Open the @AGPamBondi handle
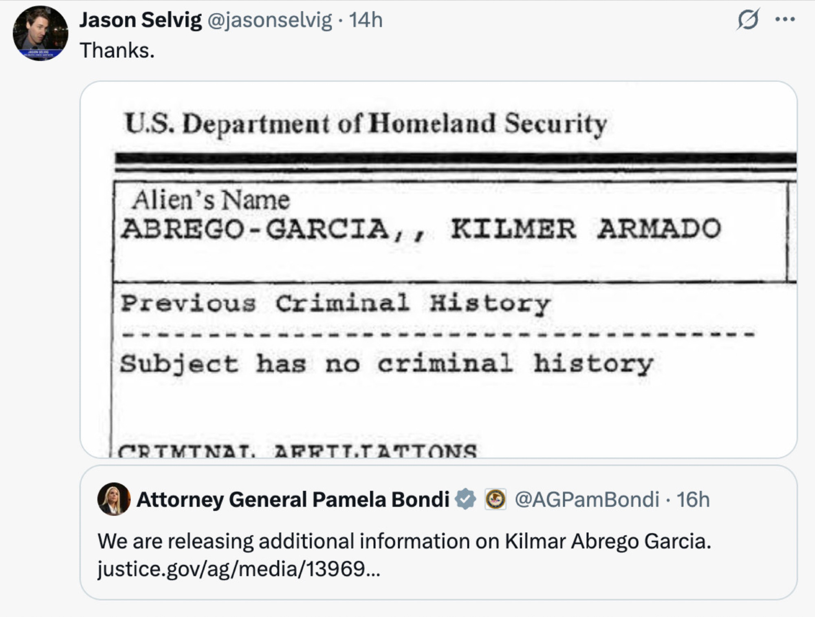This screenshot has width=815, height=617. (587, 499)
